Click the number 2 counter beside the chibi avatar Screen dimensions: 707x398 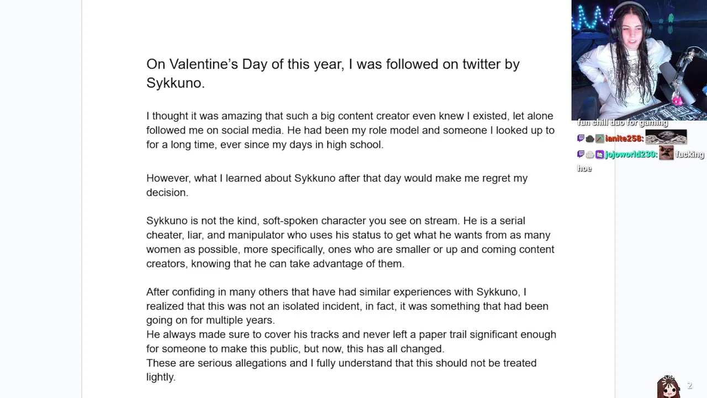tap(689, 386)
